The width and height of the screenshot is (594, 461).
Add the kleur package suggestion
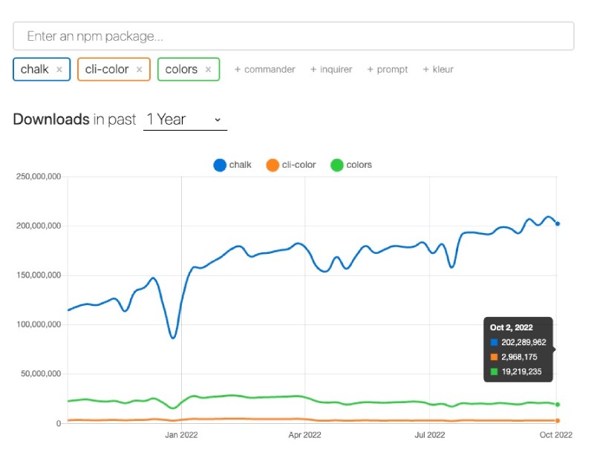438,69
